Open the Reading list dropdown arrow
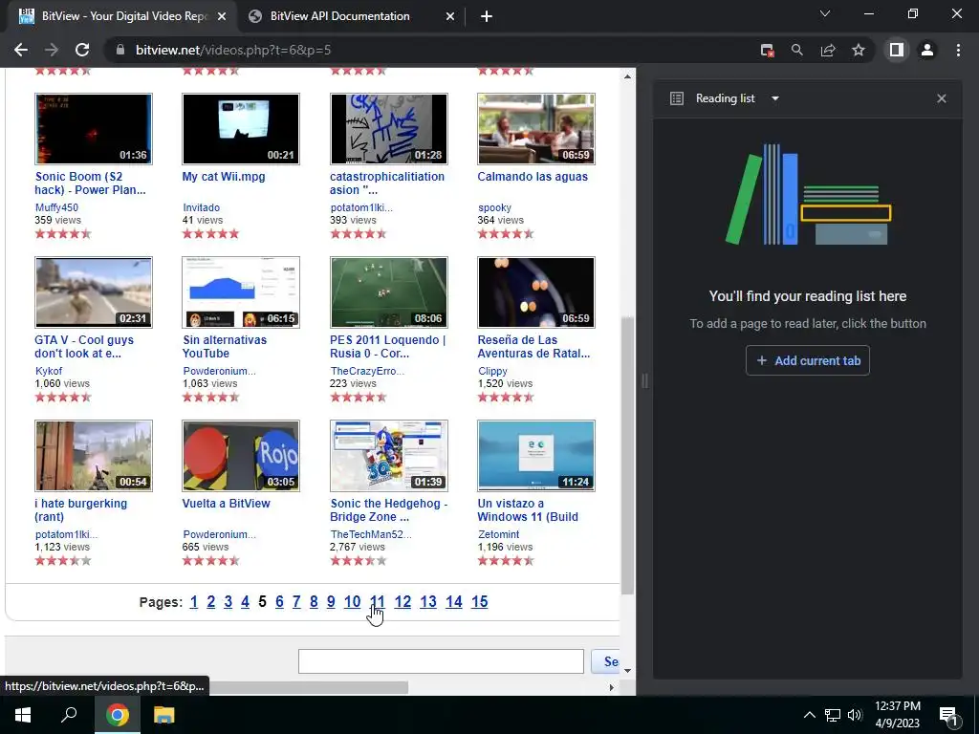Screen dimensions: 979x734 (774, 98)
